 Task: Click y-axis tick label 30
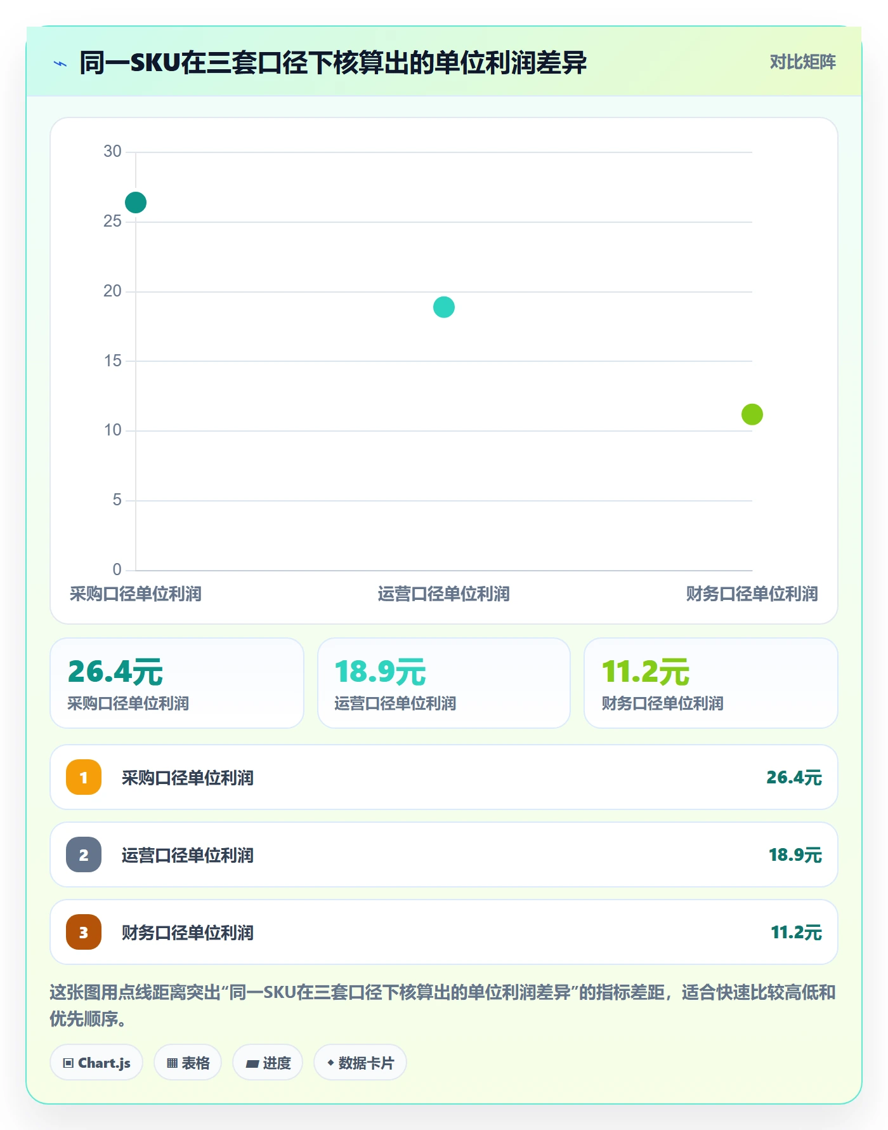pos(112,152)
